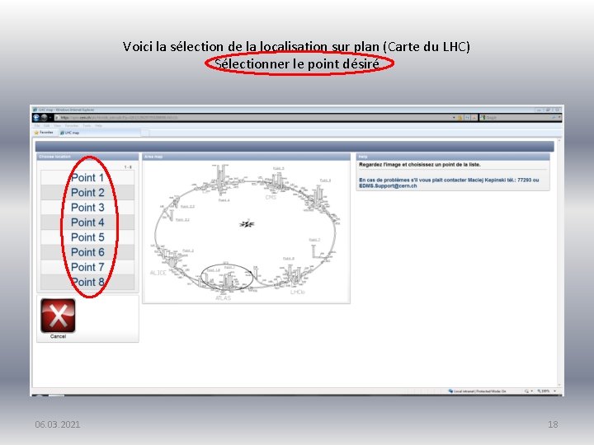Open the File menu
Screen dimensions: 594x445
pyautogui.click(x=37, y=125)
